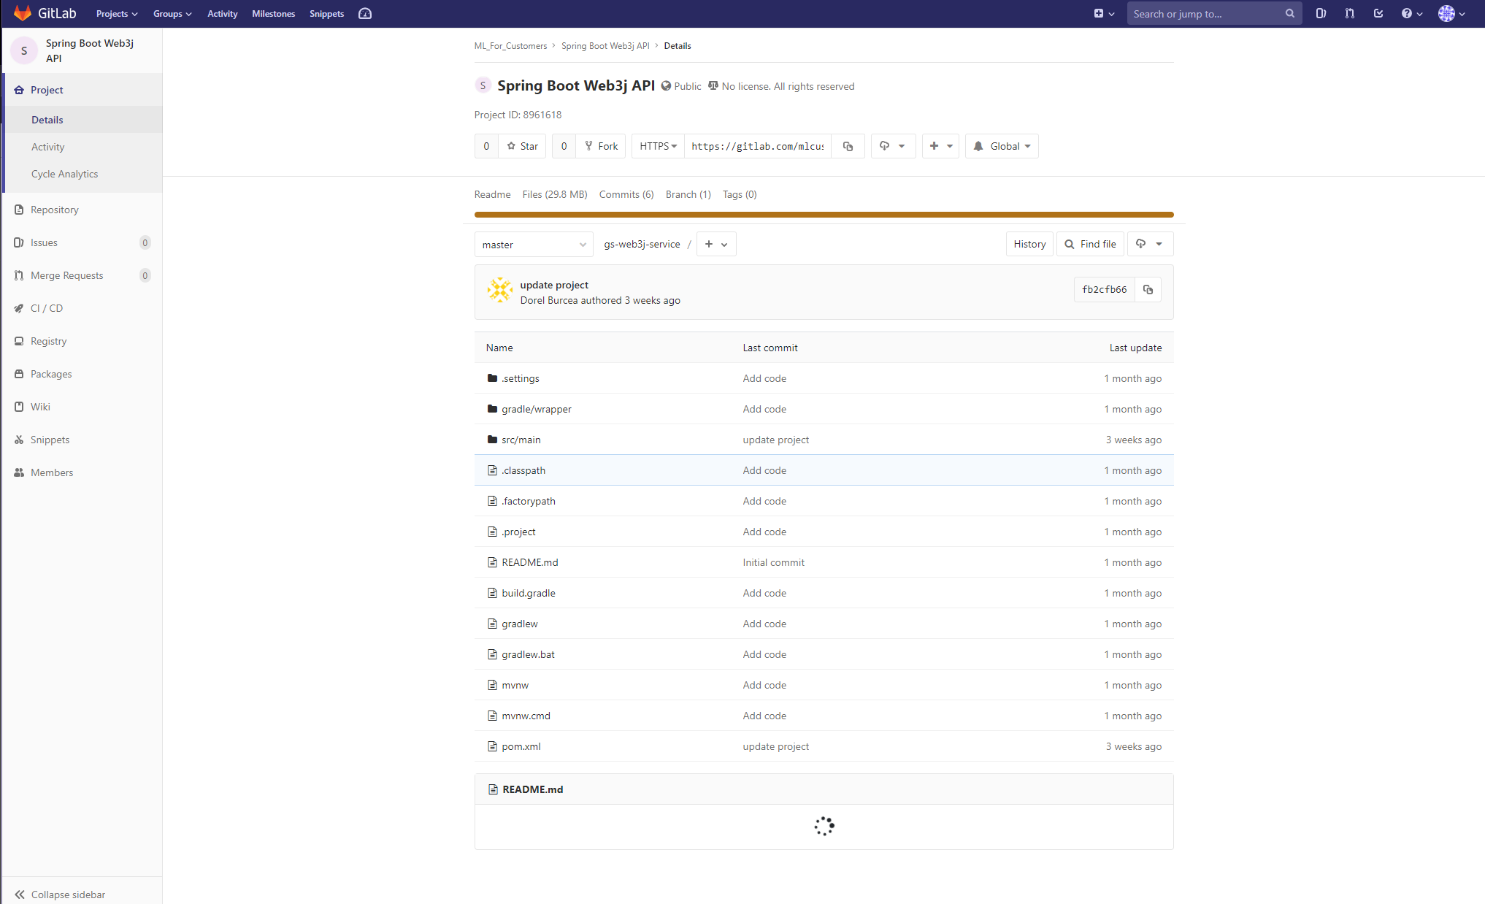
Task: Copy the HTTPS clone URL to clipboard
Action: pos(848,146)
